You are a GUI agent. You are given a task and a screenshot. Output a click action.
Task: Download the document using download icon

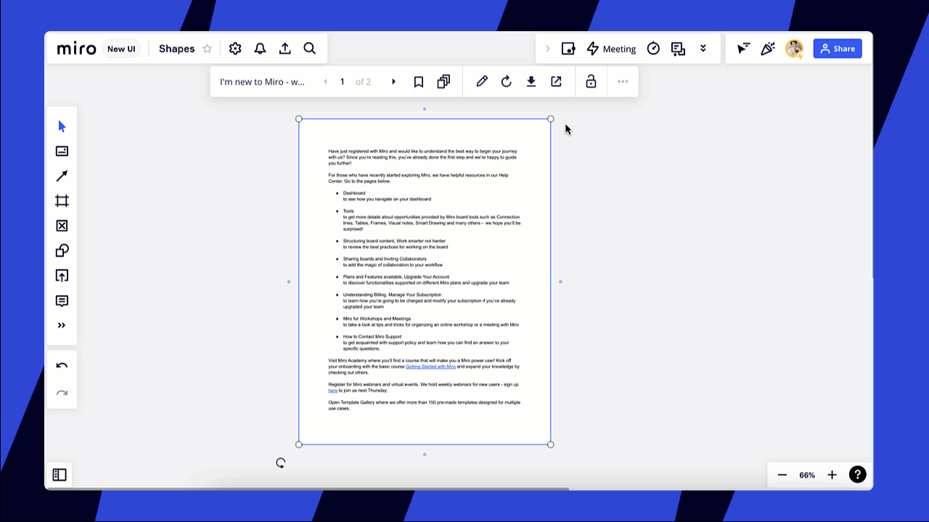[x=531, y=82]
